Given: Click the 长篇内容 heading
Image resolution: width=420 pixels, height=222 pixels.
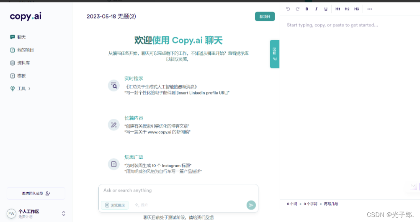Looking at the screenshot, I should (134, 118).
